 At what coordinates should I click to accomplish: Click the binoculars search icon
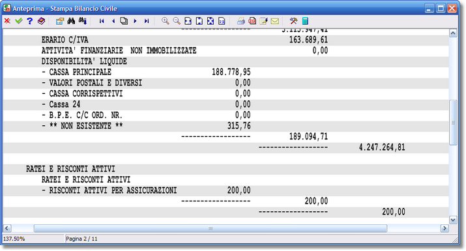click(71, 21)
